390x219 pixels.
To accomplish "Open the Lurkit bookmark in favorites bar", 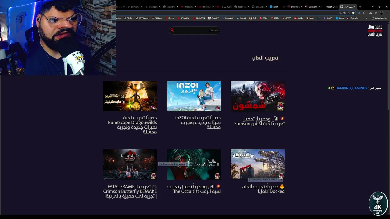I will pyautogui.click(x=340, y=18).
